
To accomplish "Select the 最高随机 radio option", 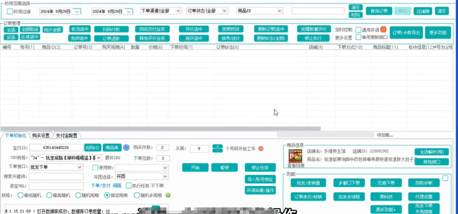I will tap(49, 195).
